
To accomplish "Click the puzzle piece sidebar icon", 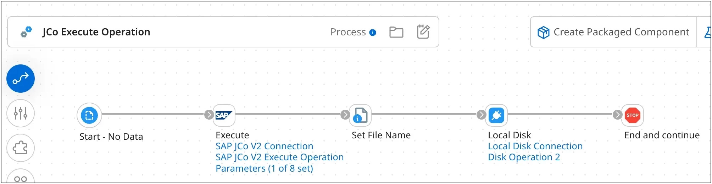I will [x=21, y=148].
